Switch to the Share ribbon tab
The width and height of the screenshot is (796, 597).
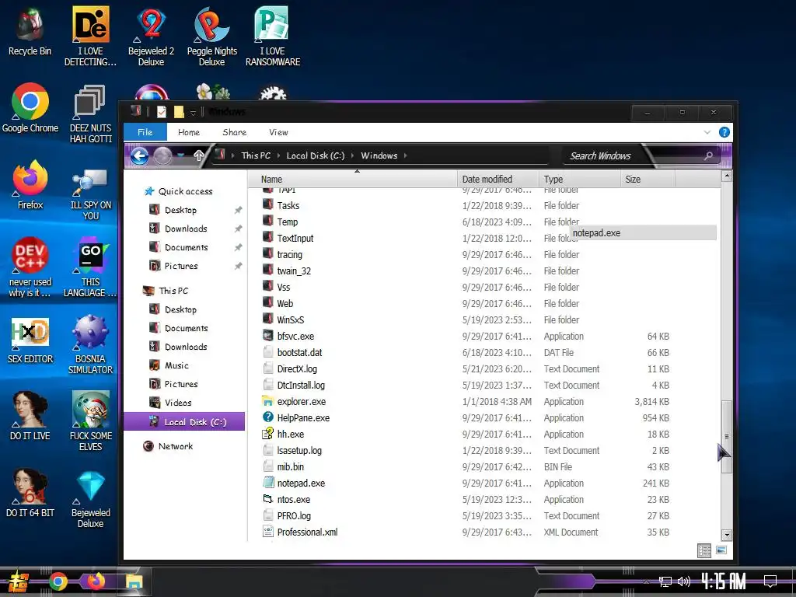tap(235, 132)
